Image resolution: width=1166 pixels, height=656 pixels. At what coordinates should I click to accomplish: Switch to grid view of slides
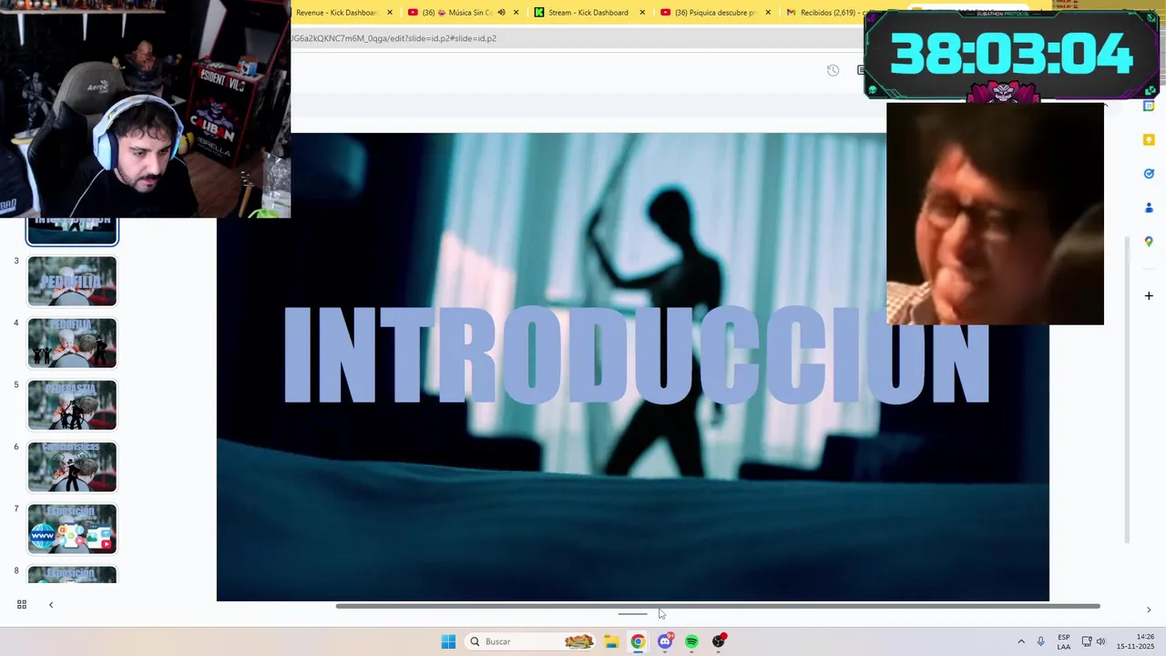(x=22, y=604)
